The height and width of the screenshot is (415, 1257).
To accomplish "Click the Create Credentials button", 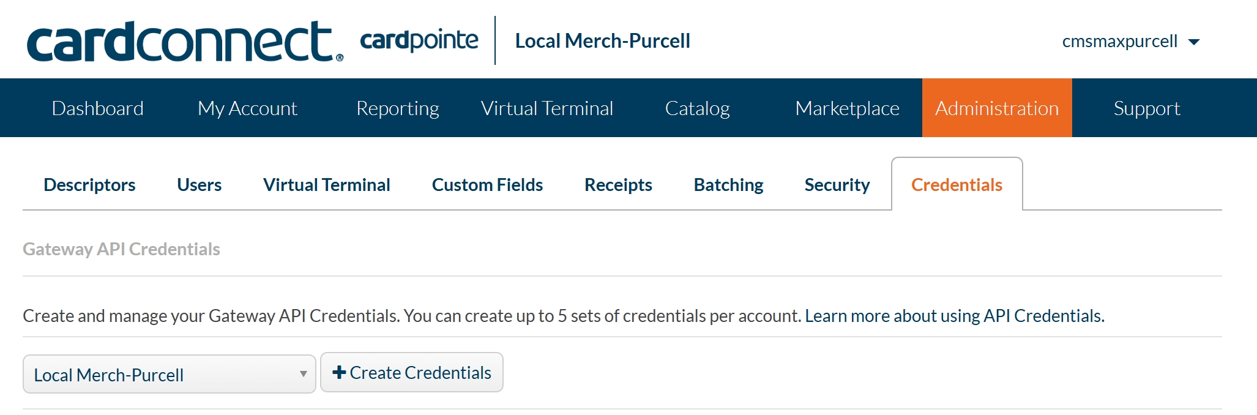I will [x=411, y=372].
